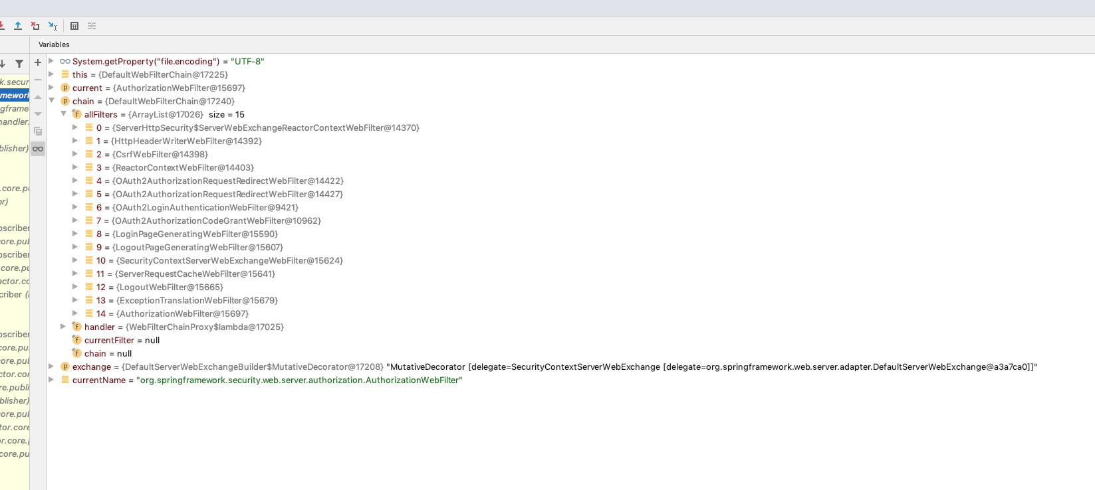
Task: Expand the 'this' DefaultWebFilterChain variable
Action: click(51, 74)
